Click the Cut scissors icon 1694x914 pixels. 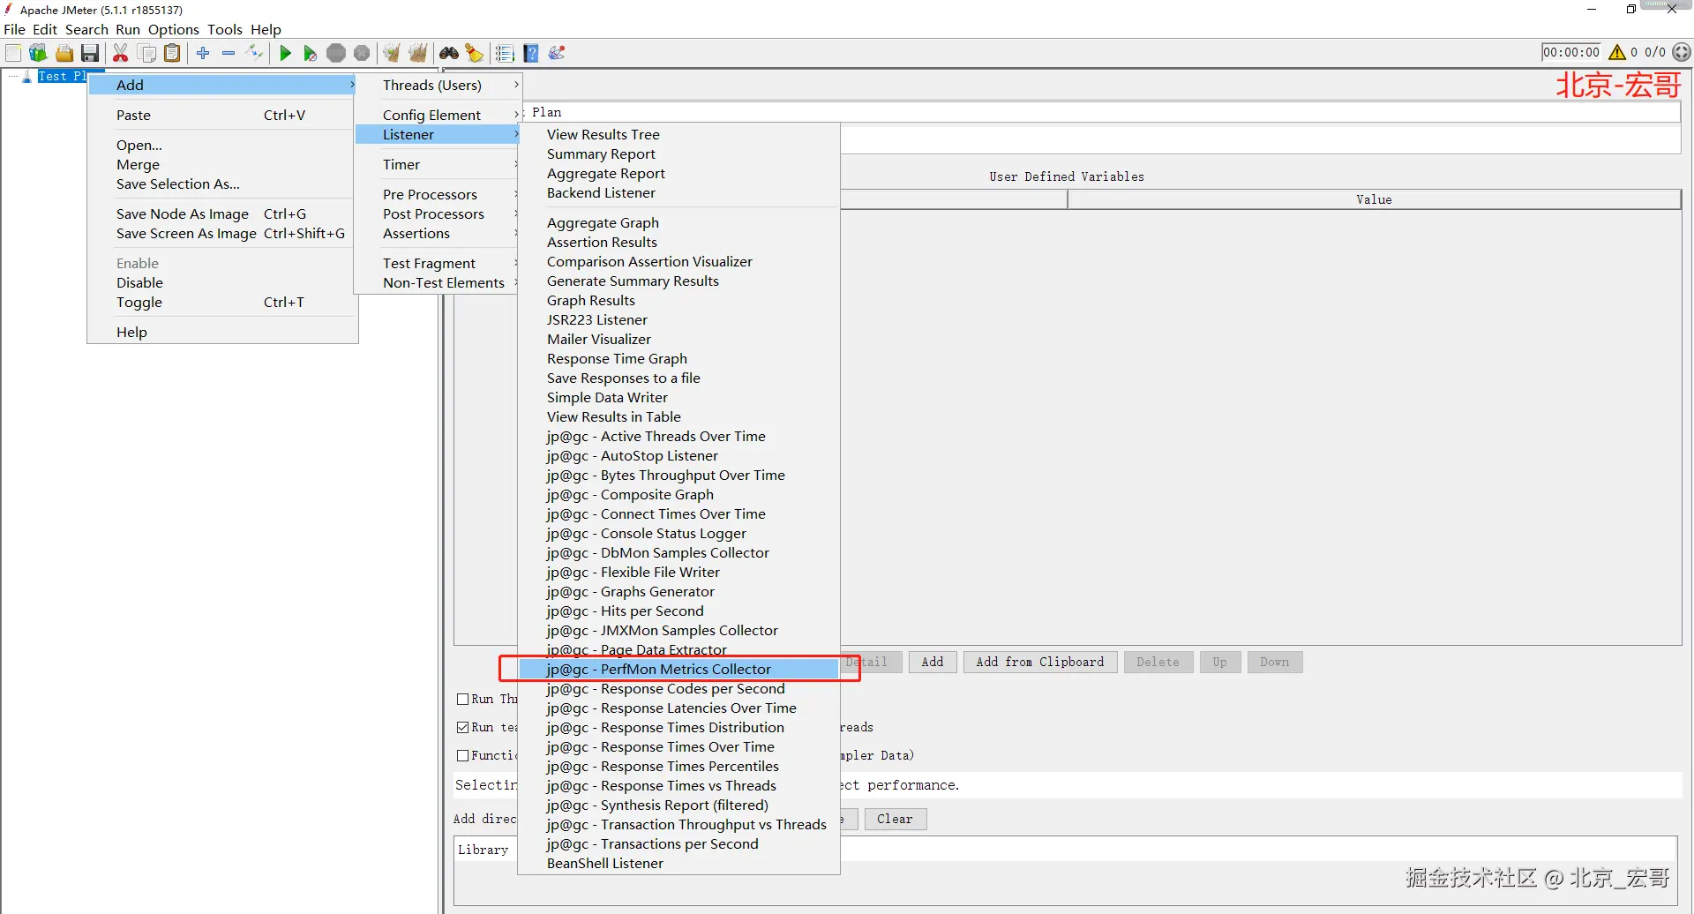(x=121, y=53)
